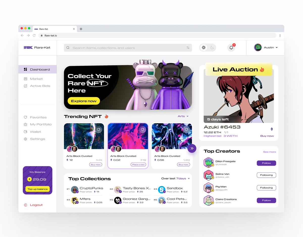
Task: Click the Sandbox collection icon
Action: (x=162, y=190)
